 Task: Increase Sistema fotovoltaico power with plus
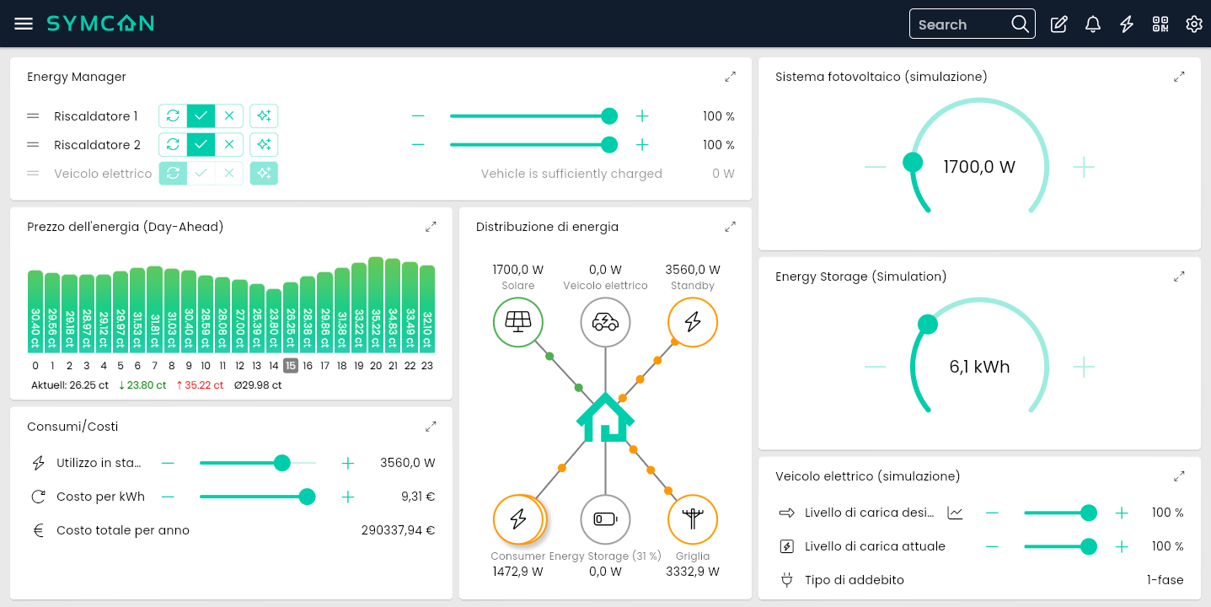pos(1084,168)
